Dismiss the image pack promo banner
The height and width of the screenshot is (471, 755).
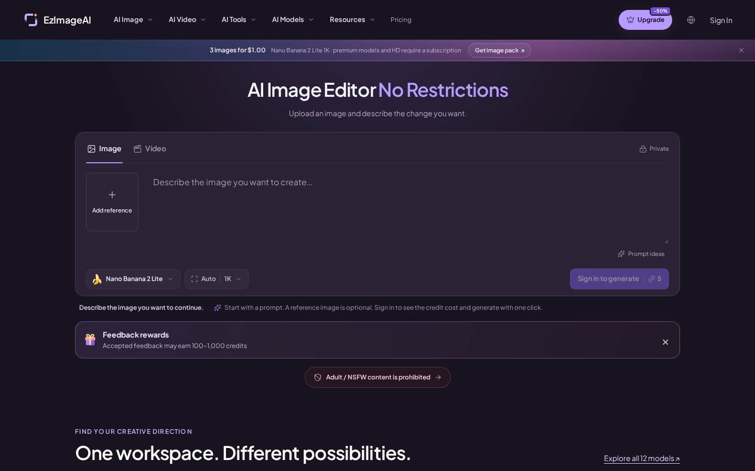(x=741, y=50)
